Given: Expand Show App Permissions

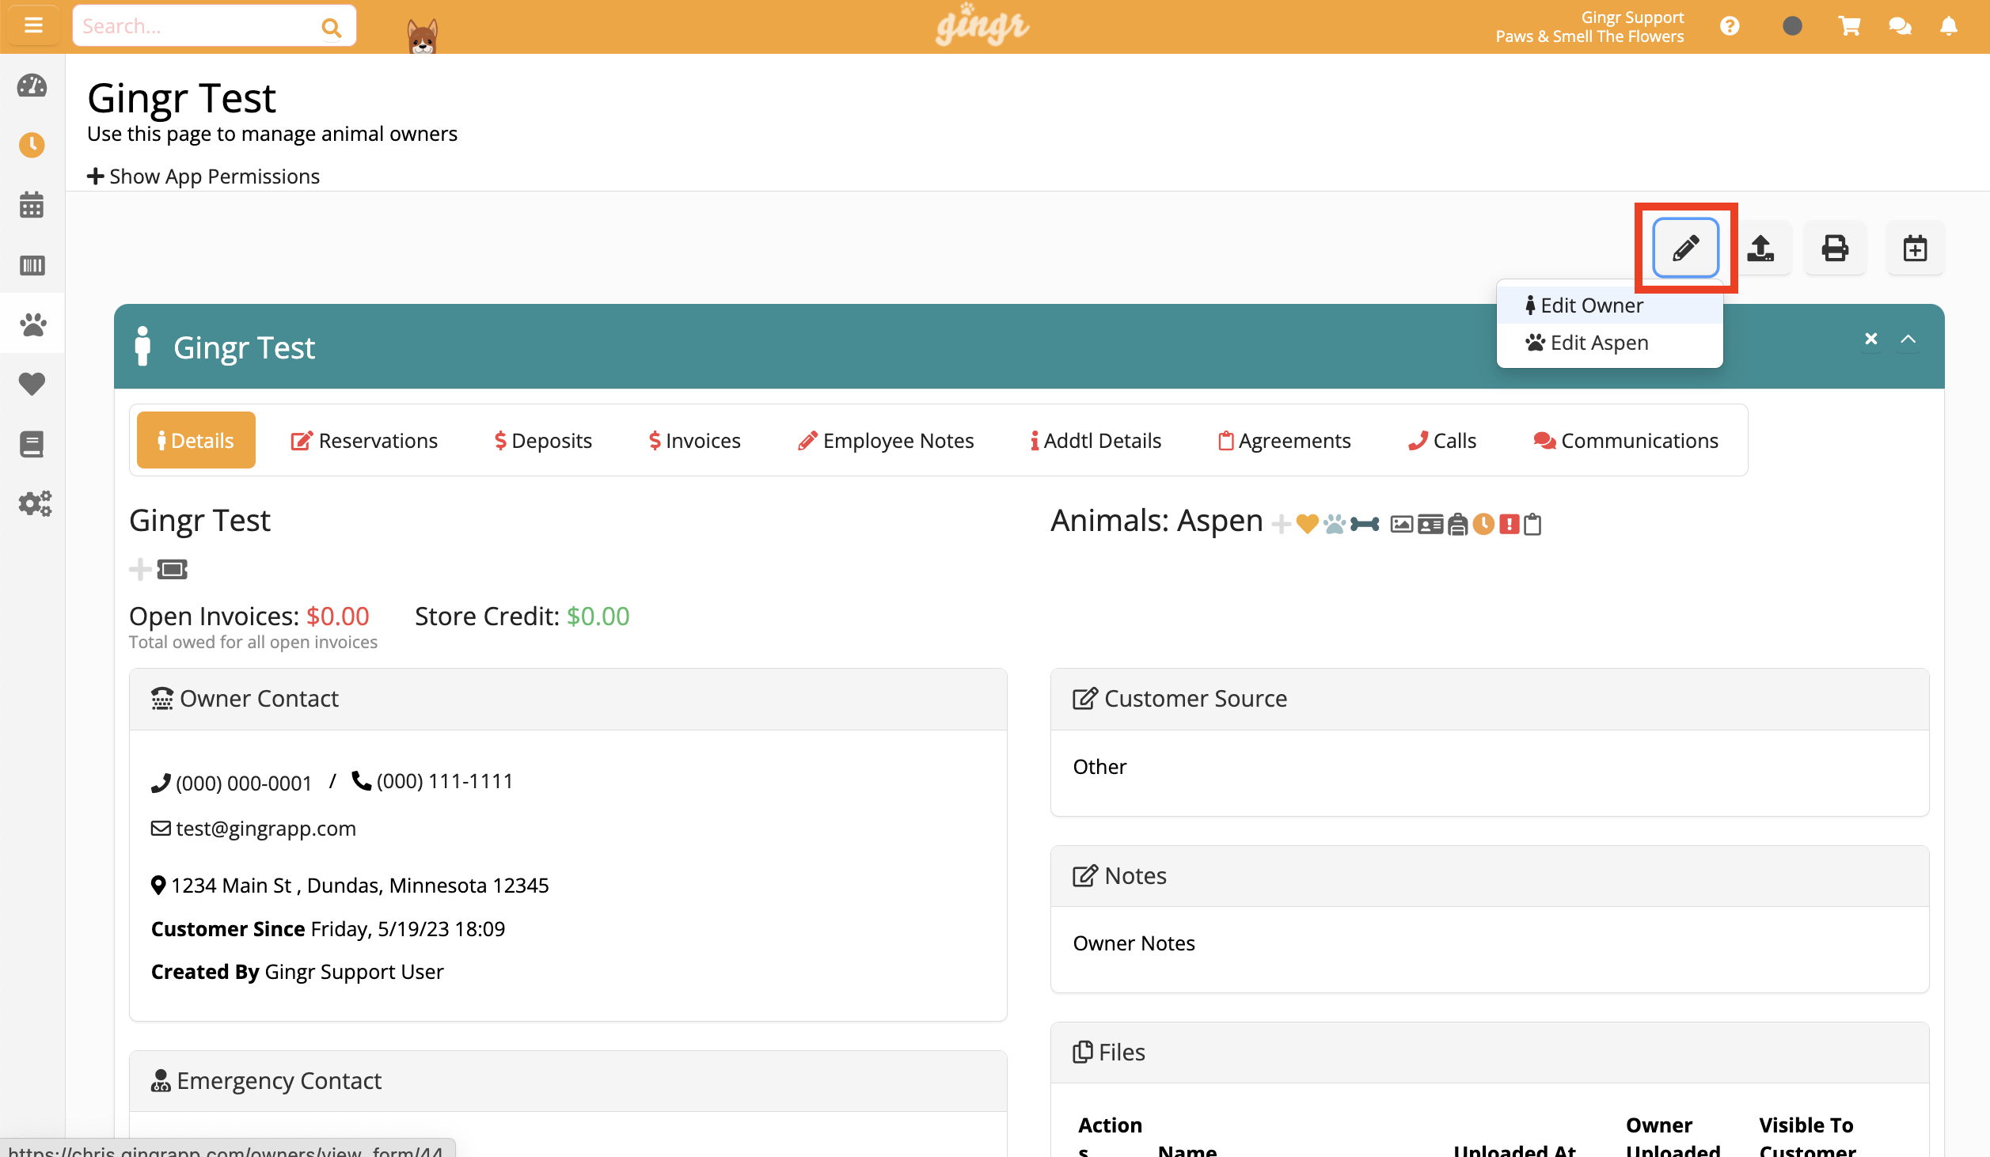Looking at the screenshot, I should pyautogui.click(x=203, y=176).
